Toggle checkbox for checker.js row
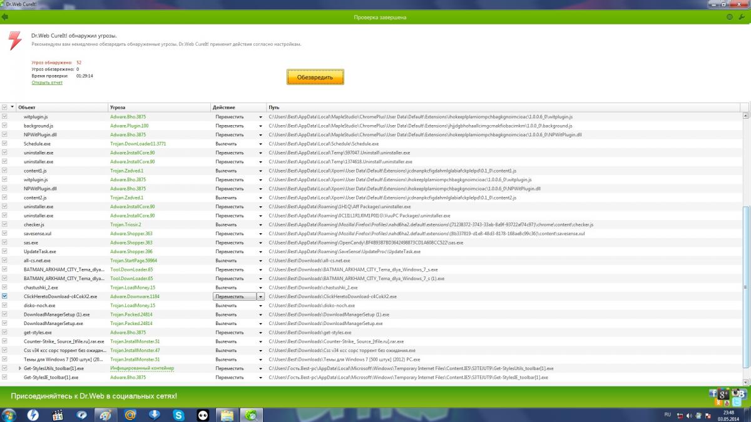Viewport: 751px width, 422px height. point(4,224)
